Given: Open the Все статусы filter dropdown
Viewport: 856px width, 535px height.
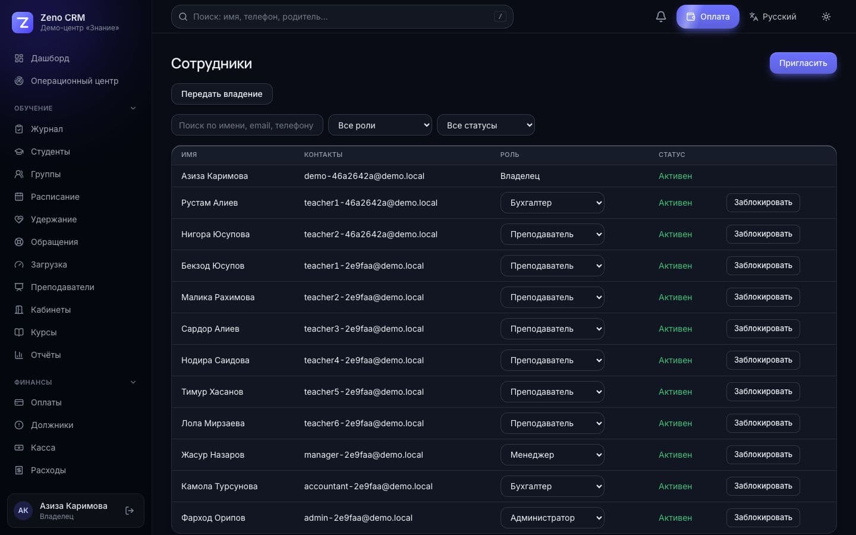Looking at the screenshot, I should click(486, 125).
